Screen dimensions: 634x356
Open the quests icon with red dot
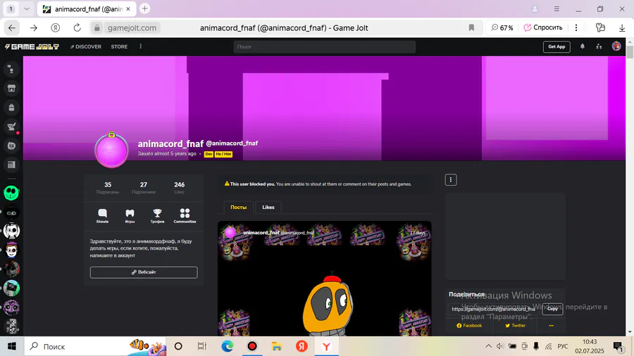(x=11, y=127)
